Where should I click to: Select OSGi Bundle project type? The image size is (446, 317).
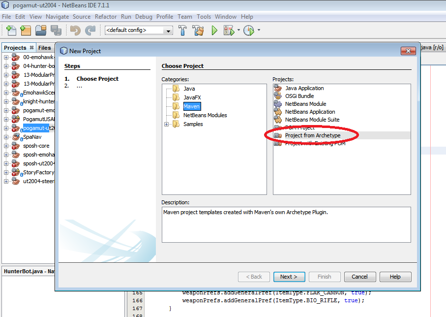tap(299, 96)
